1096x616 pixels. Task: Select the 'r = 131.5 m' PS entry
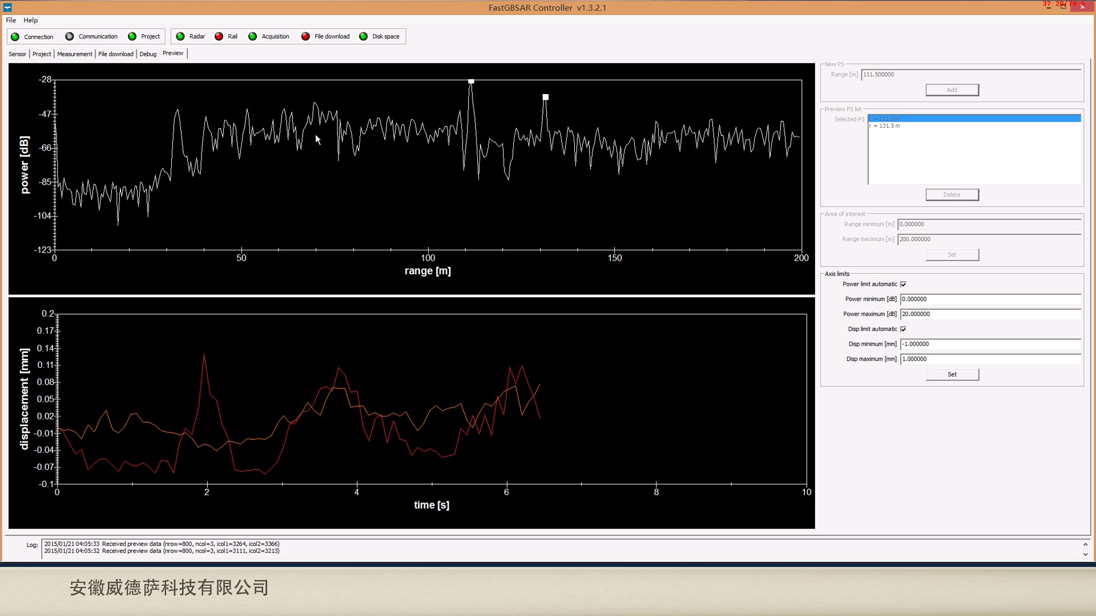pyautogui.click(x=974, y=126)
